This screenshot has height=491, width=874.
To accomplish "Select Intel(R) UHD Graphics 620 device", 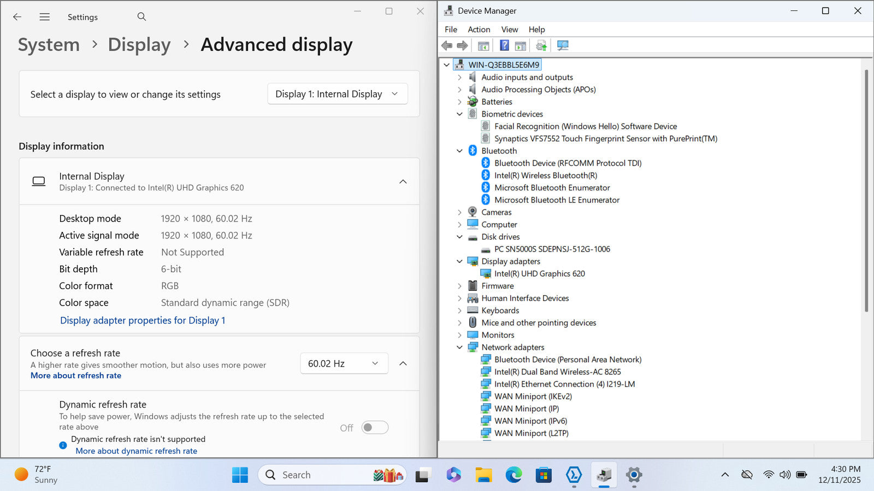I will [539, 274].
